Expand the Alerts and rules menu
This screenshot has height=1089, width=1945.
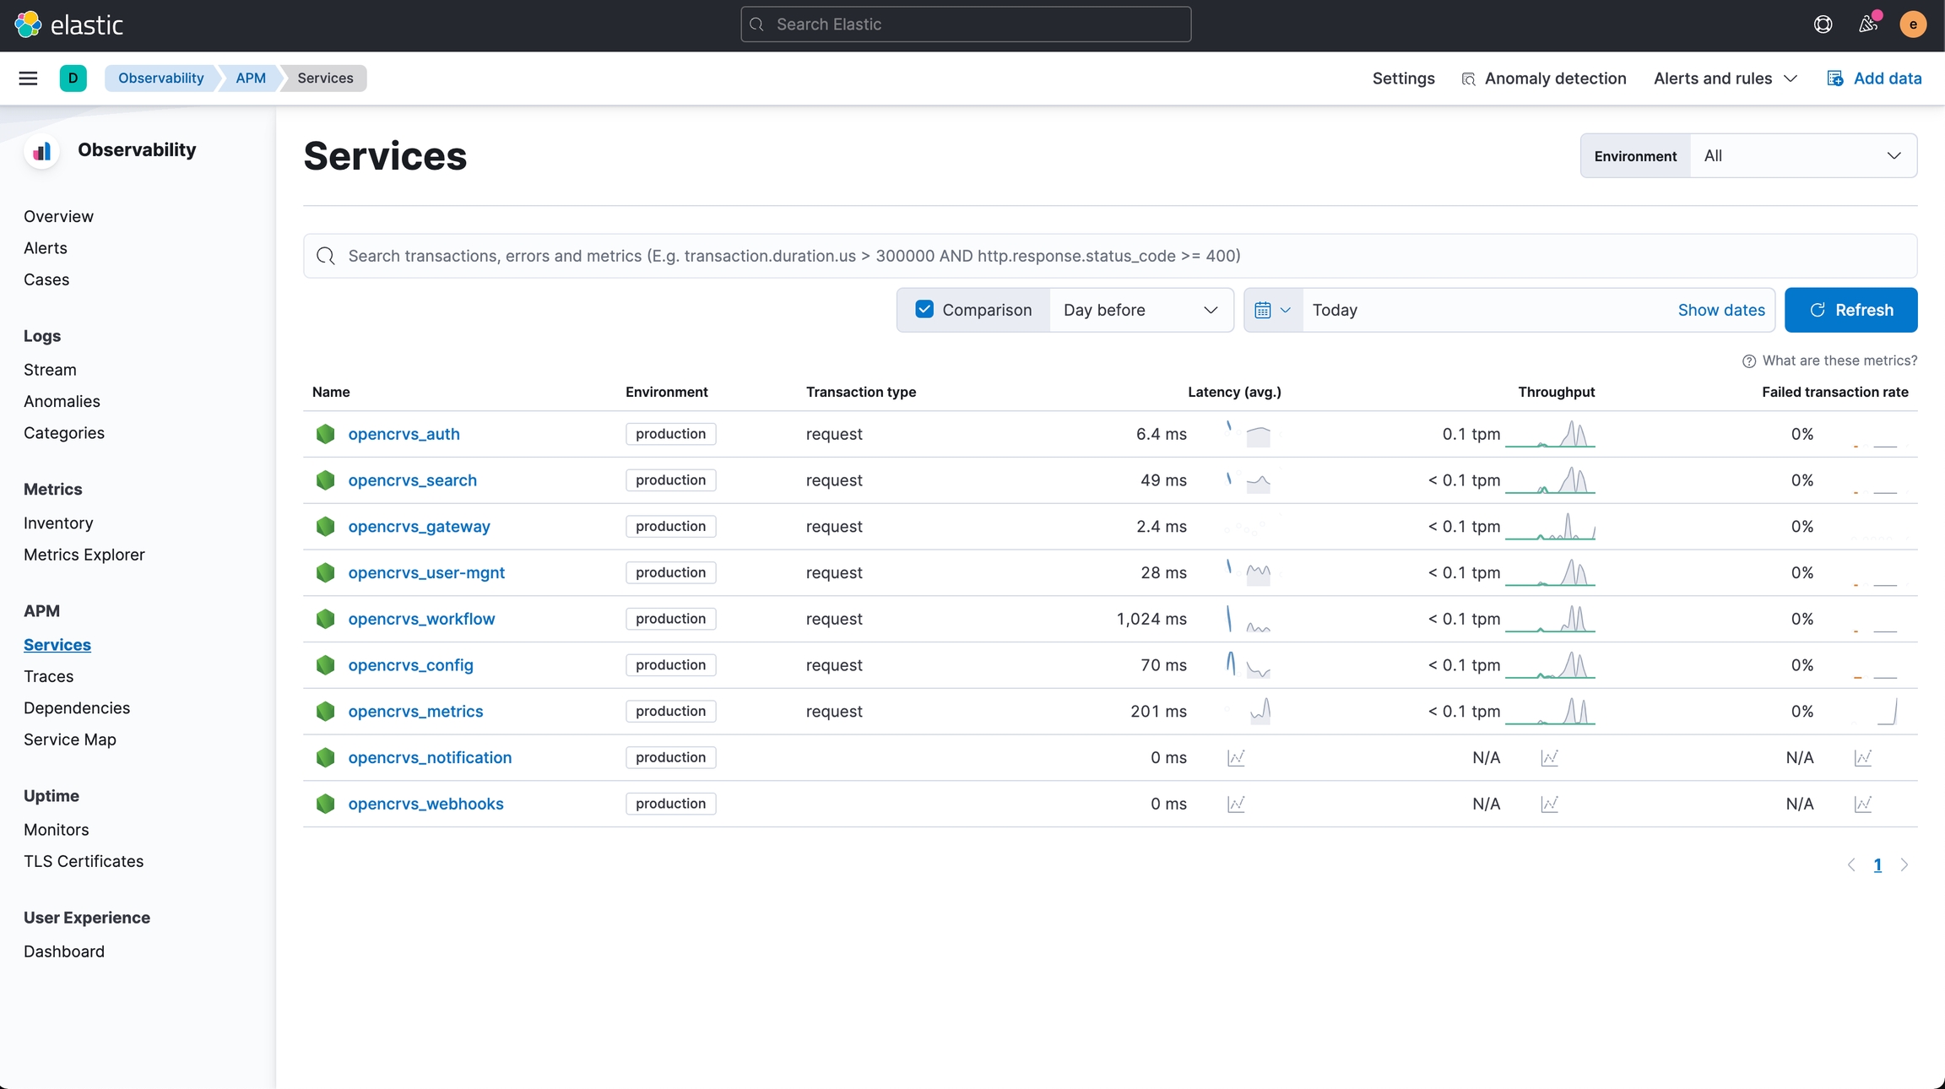[1725, 79]
